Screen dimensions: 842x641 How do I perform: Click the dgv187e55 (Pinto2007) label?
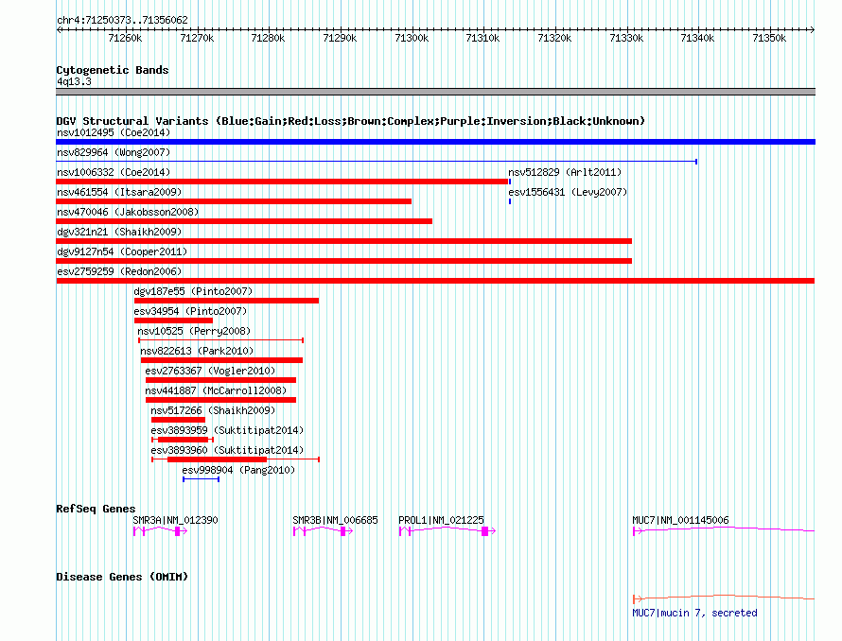(193, 291)
